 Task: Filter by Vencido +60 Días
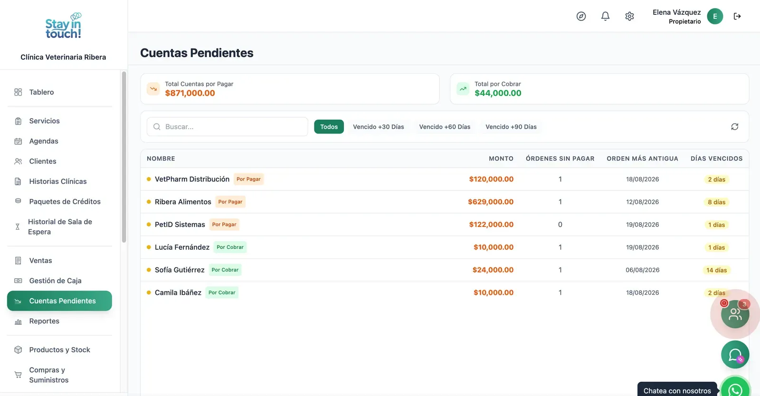pyautogui.click(x=445, y=127)
